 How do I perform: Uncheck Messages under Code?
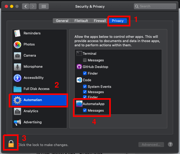(x=85, y=92)
